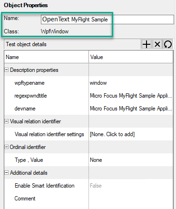The width and height of the screenshot is (176, 209).
Task: Click the devname Micro Focus value
Action: point(131,109)
